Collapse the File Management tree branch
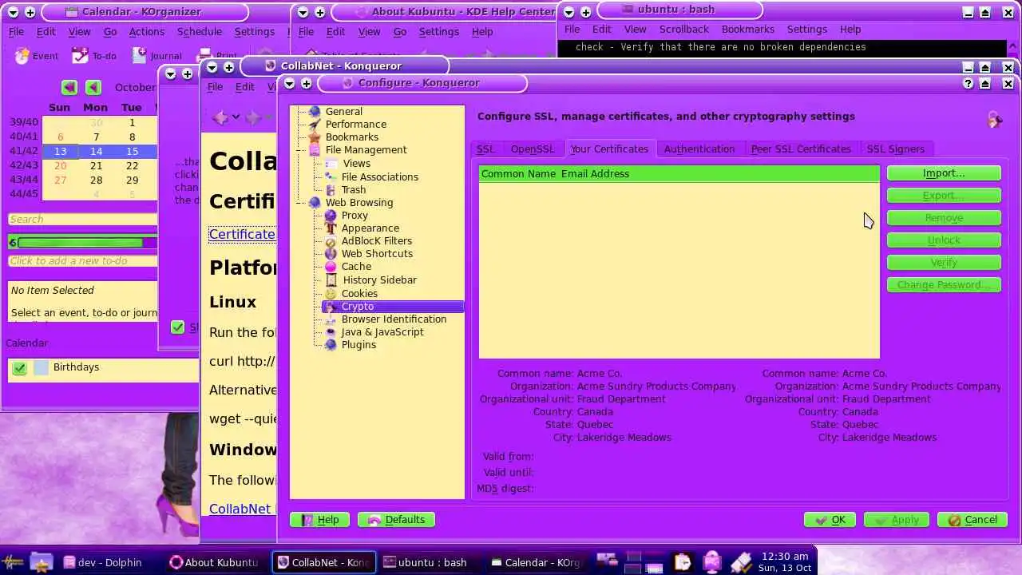The image size is (1022, 575). pos(299,149)
